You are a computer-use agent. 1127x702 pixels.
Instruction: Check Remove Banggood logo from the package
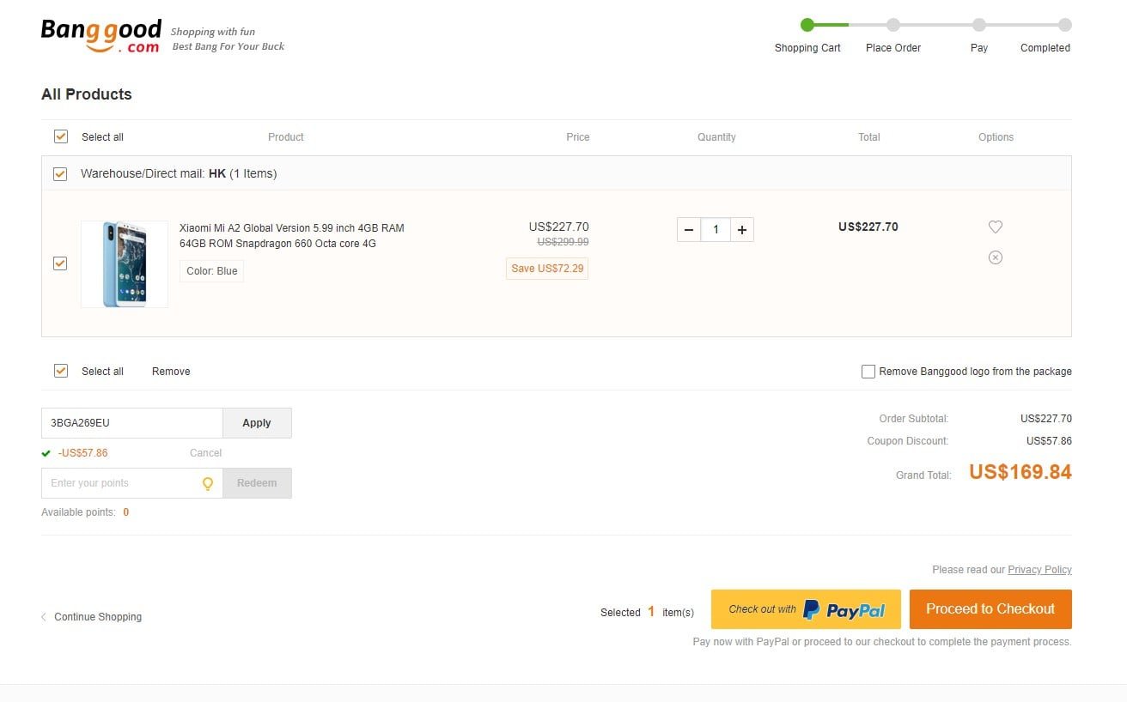tap(868, 372)
